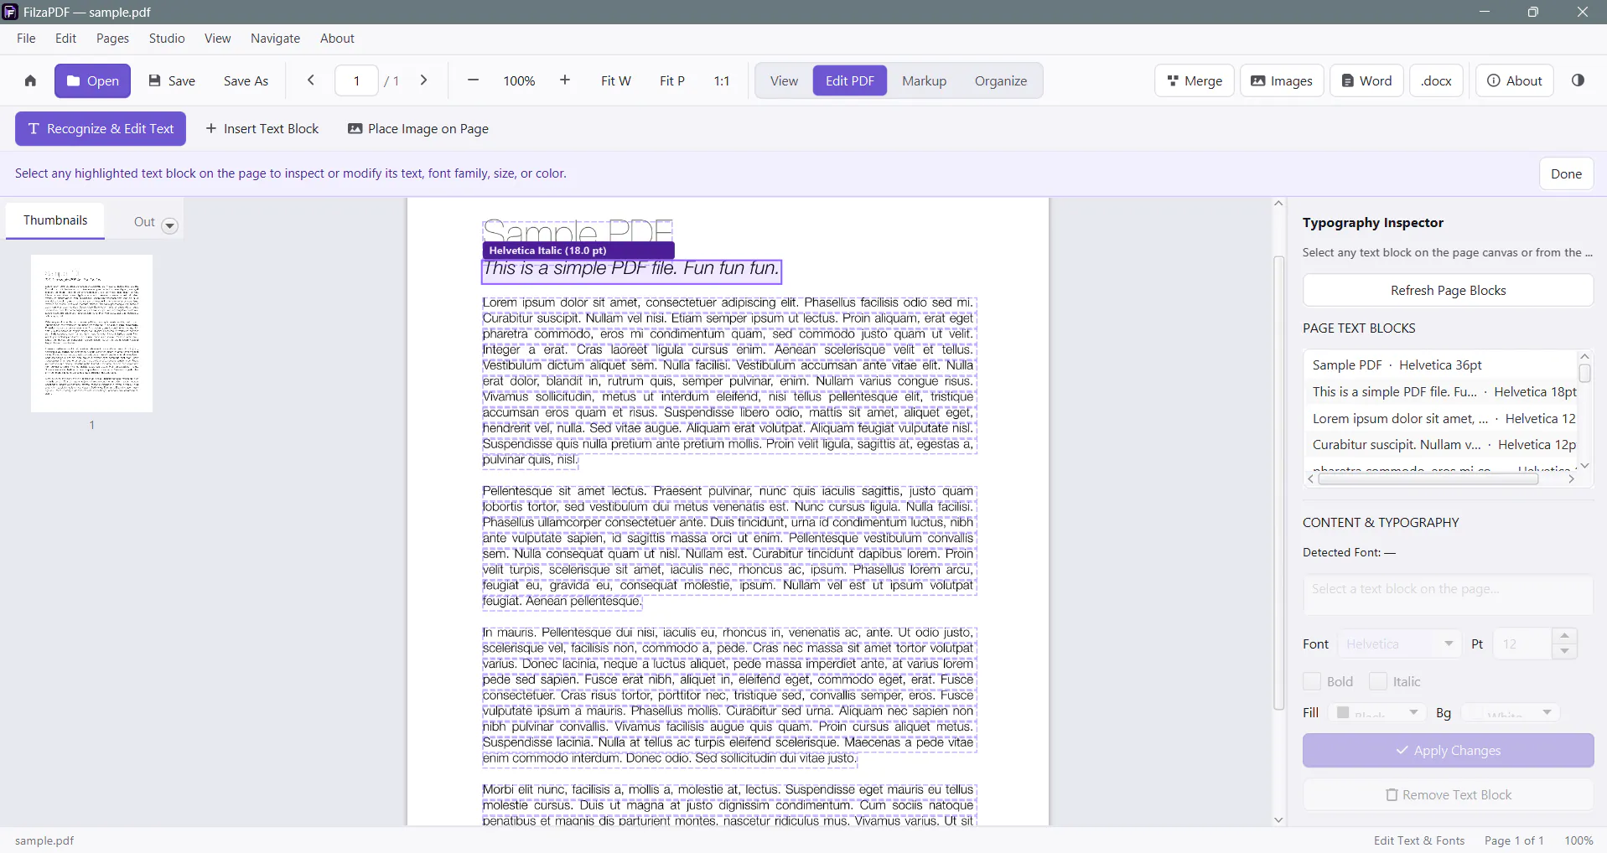Click the Done button
The height and width of the screenshot is (853, 1607).
pyautogui.click(x=1566, y=173)
